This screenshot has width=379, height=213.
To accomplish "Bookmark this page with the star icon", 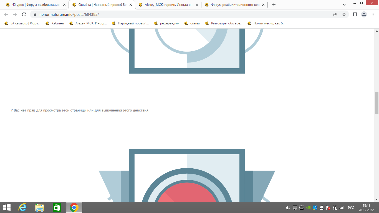I will [x=344, y=14].
